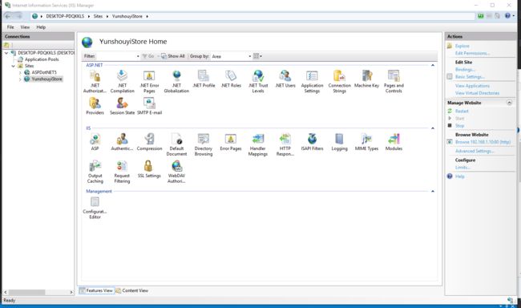Open Configuration Editor feature
This screenshot has height=308, width=521.
tap(95, 208)
